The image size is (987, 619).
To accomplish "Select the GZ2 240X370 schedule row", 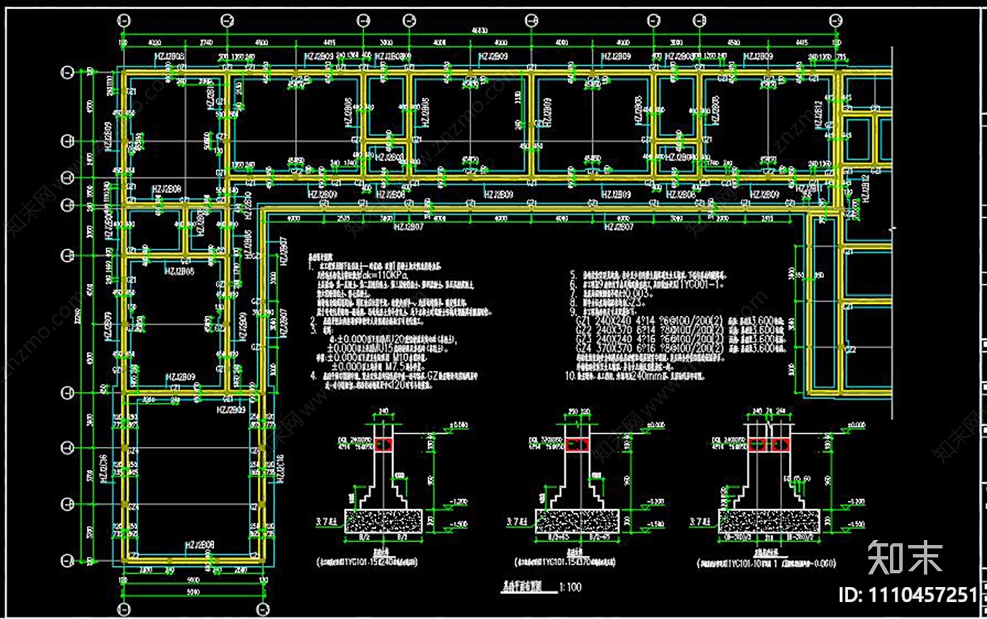I will pyautogui.click(x=680, y=330).
